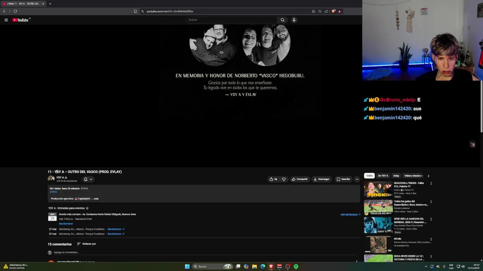Open Bandsintown link under Mandarine Park event
This screenshot has width=483, height=271.
[66, 224]
